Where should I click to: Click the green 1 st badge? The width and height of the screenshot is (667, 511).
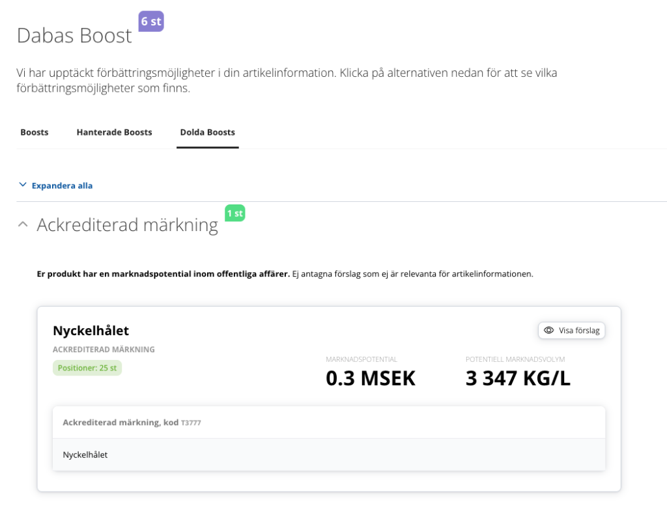(x=234, y=213)
